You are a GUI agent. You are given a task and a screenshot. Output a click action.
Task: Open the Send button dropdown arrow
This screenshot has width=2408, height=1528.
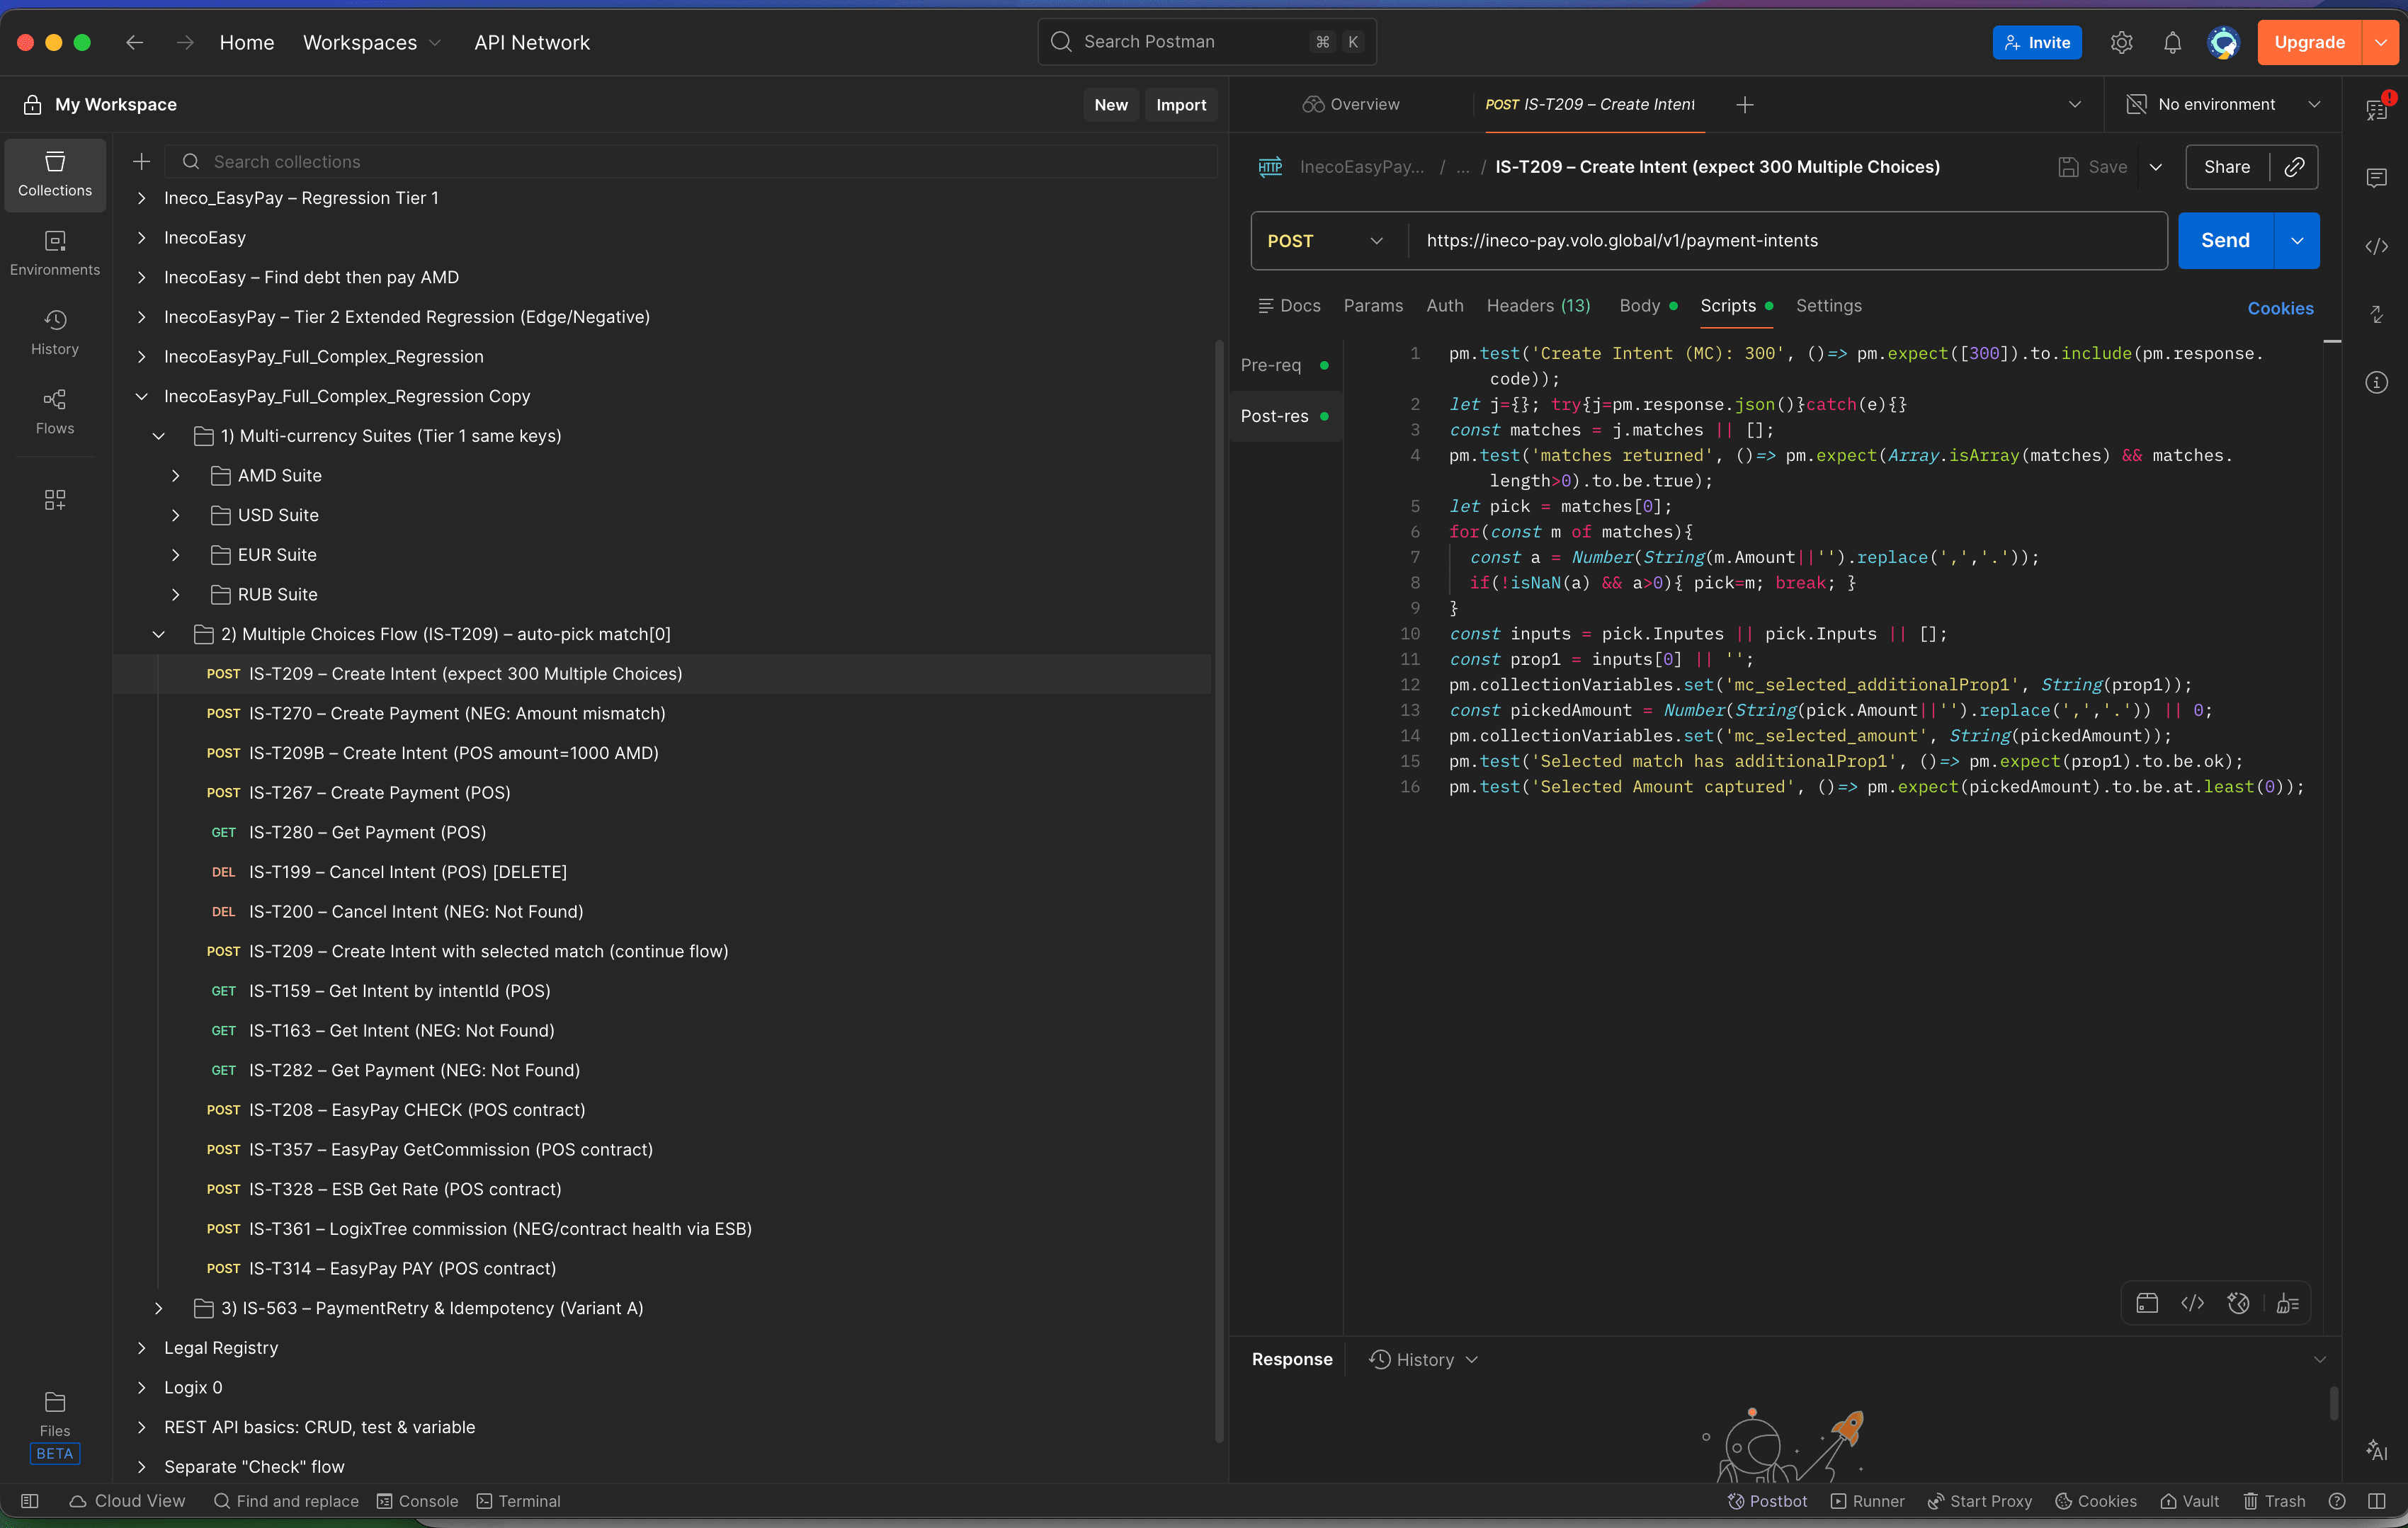2297,240
